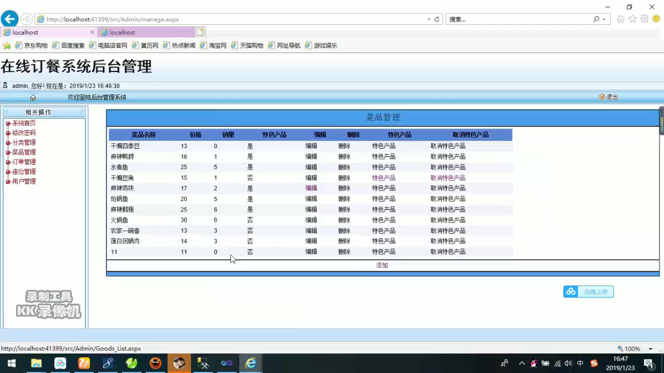Click the admin page home icon
Screen dimensions: 664x373
coord(33,97)
